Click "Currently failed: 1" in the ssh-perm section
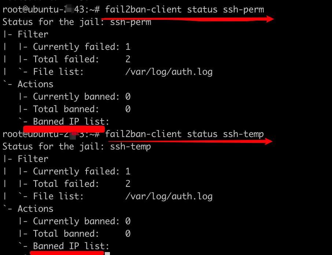This screenshot has height=255, width=332. coord(81,47)
